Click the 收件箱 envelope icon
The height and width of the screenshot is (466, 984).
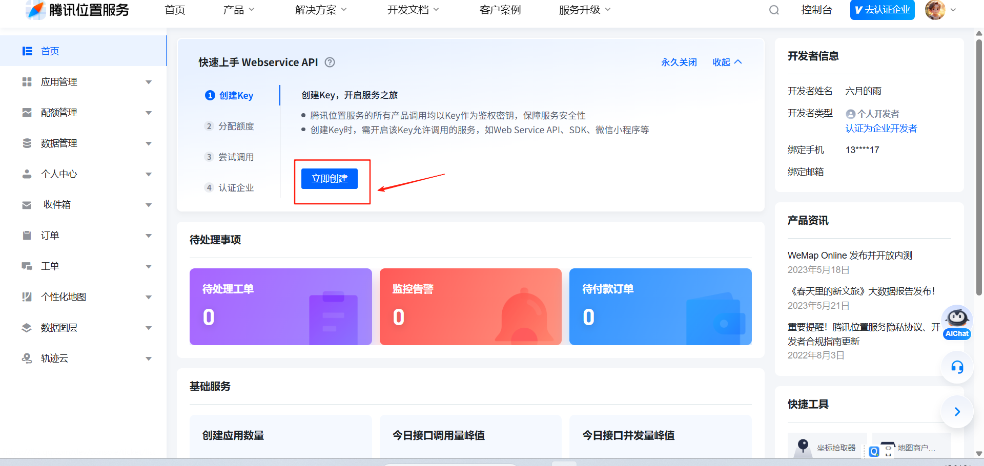pos(27,205)
